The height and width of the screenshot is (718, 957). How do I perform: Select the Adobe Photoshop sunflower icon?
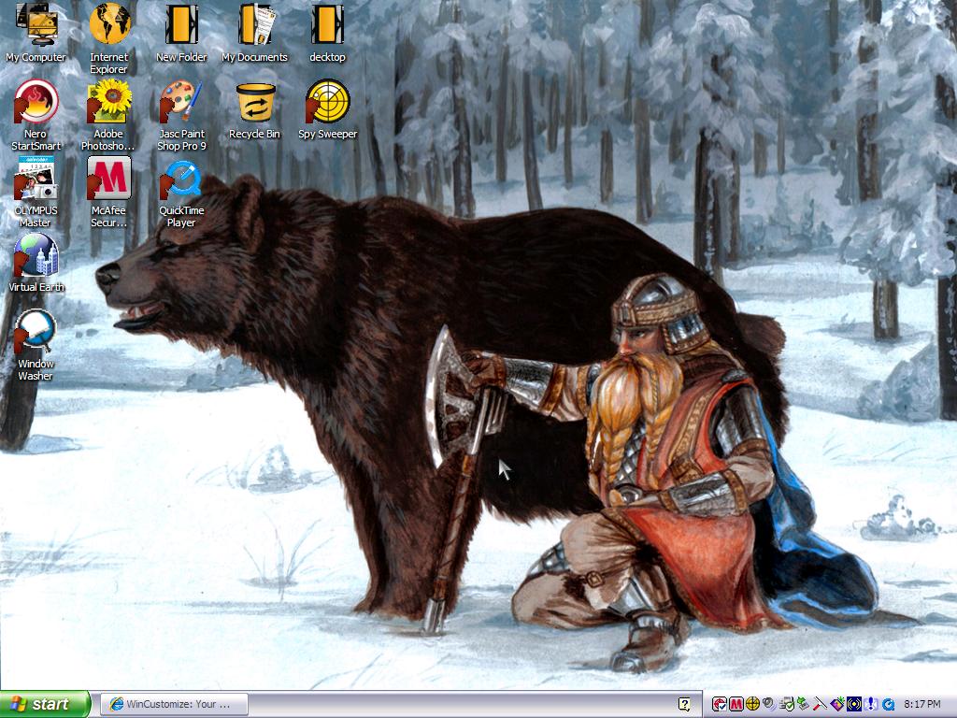point(108,115)
